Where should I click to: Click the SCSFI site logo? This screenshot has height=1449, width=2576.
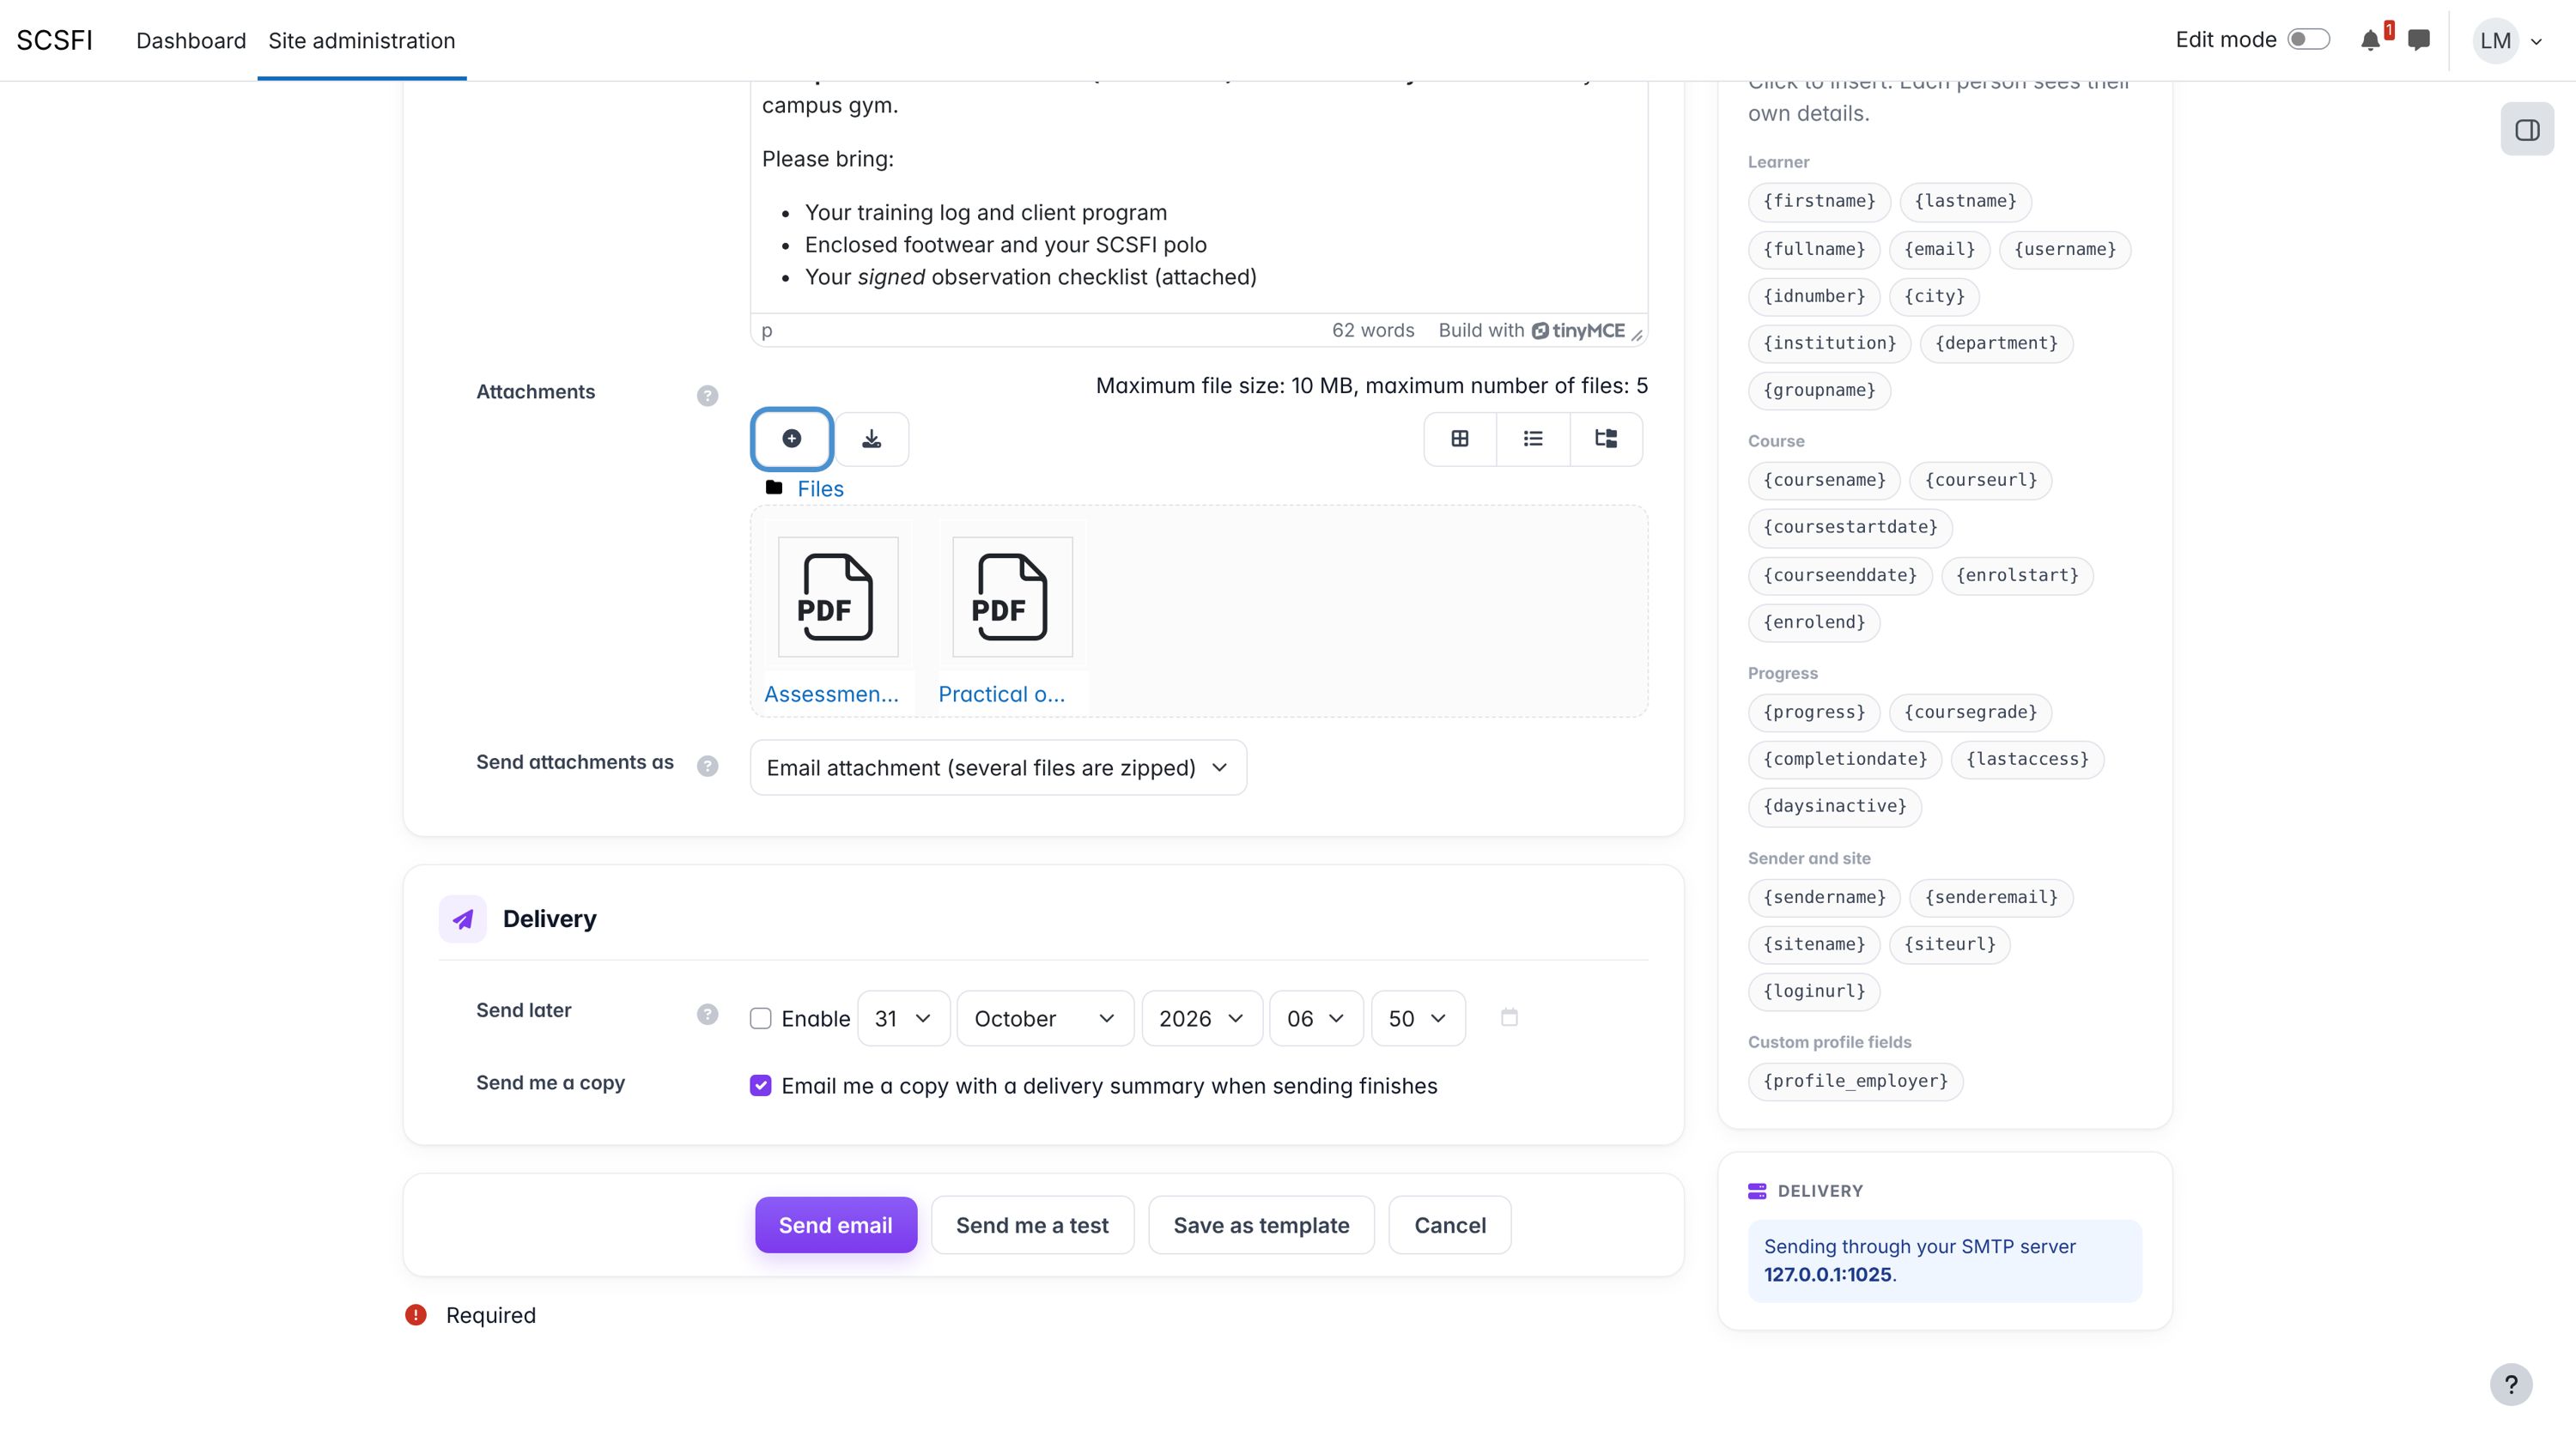pyautogui.click(x=54, y=40)
